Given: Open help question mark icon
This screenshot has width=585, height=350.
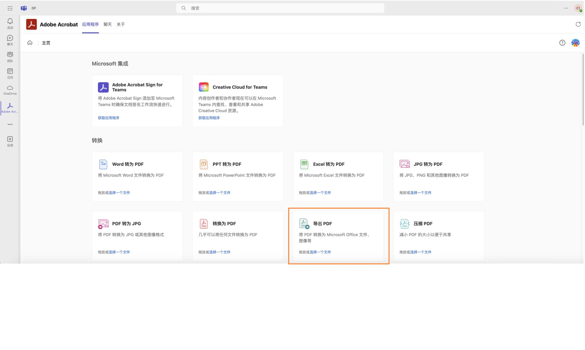Looking at the screenshot, I should pos(562,43).
